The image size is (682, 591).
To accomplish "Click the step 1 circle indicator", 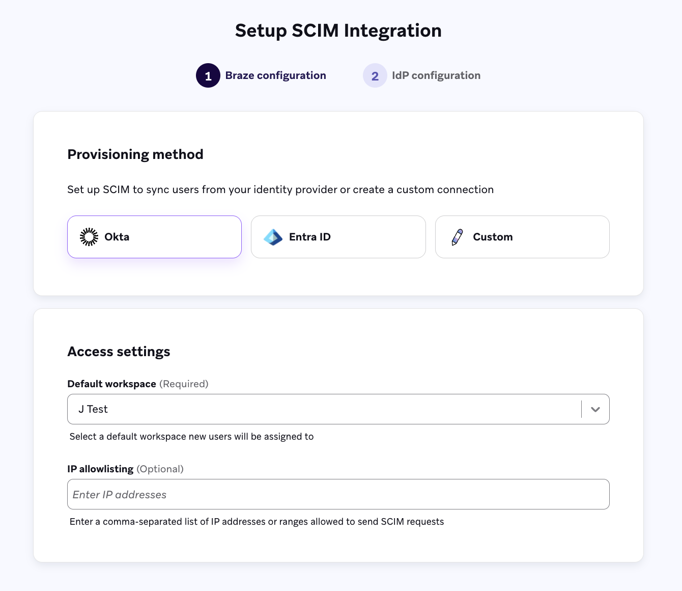I will (x=208, y=75).
